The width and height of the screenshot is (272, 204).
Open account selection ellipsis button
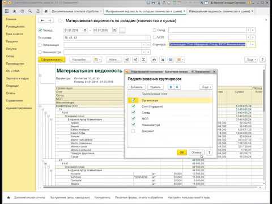[148, 38]
